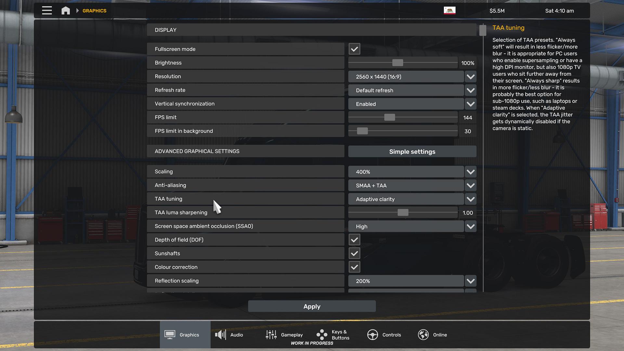The height and width of the screenshot is (351, 624).
Task: Expand the TAA tuning dropdown
Action: pos(470,199)
